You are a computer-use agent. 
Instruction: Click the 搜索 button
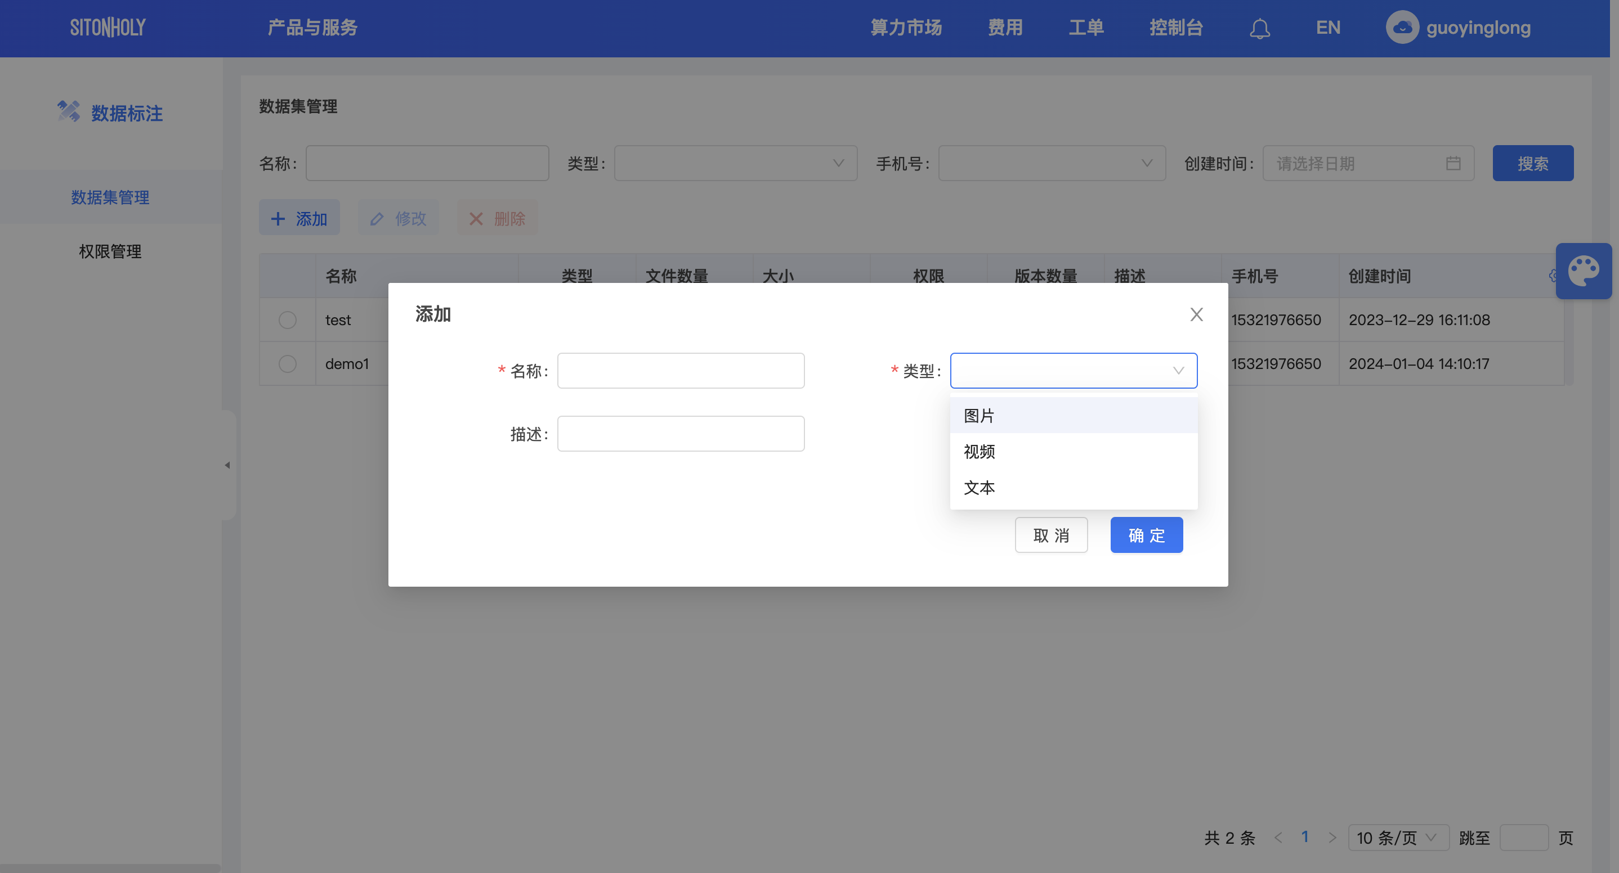[x=1533, y=163]
